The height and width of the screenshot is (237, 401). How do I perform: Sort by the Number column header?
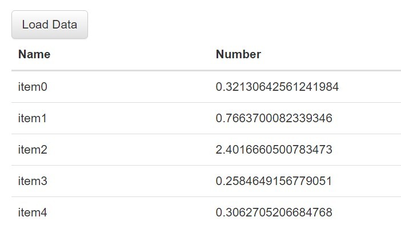coord(238,54)
